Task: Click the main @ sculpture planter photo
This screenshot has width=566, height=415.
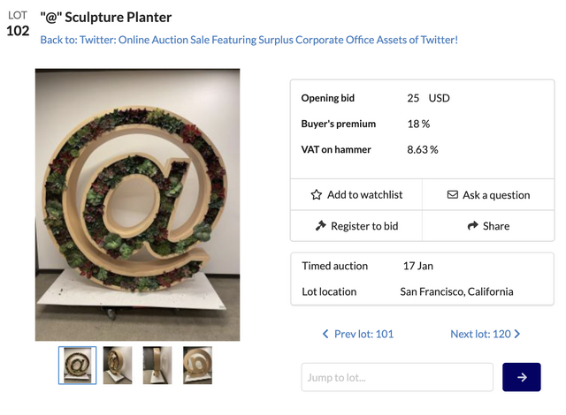Action: [x=138, y=205]
